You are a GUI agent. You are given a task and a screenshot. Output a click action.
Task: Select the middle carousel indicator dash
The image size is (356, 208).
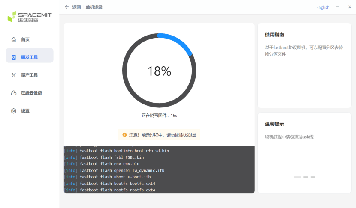pos(305,177)
